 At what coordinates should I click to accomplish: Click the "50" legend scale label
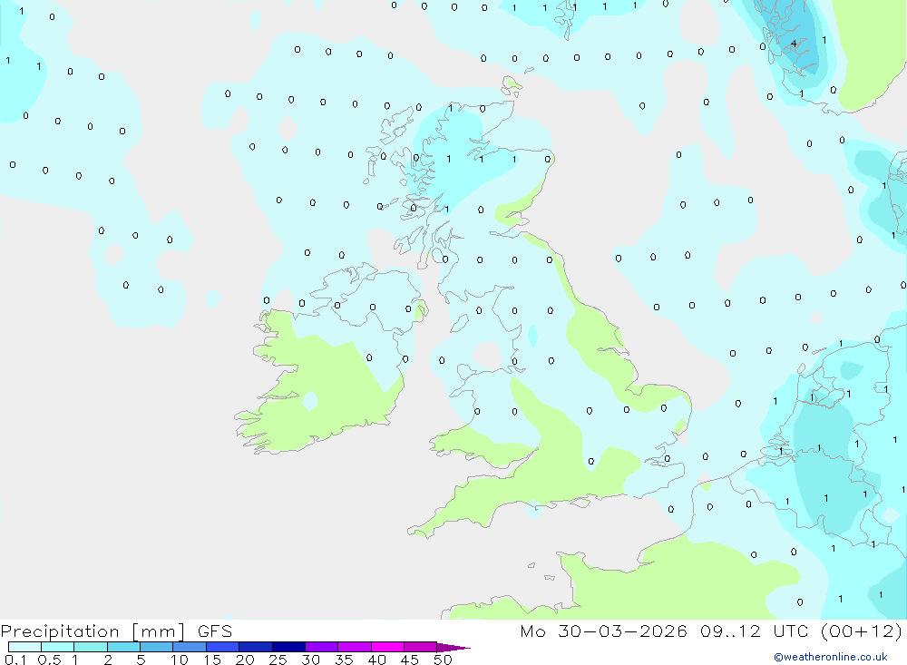(x=443, y=660)
